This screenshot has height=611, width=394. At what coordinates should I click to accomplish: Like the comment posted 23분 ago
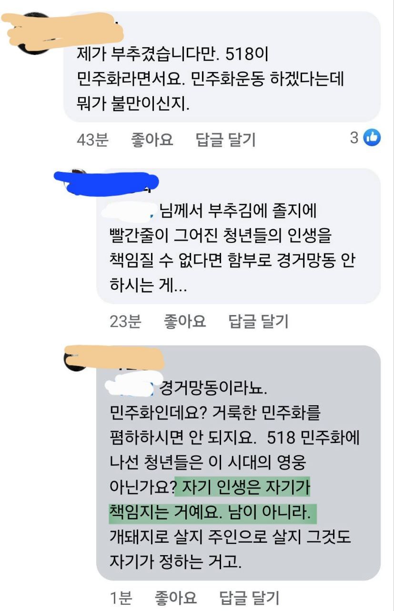[x=185, y=321]
